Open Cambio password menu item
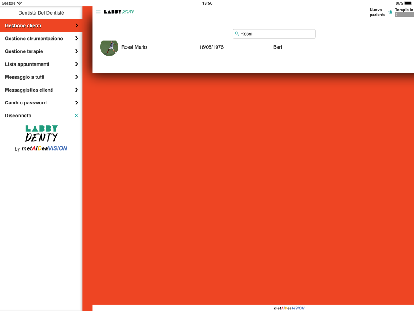This screenshot has width=414, height=311. [x=41, y=102]
